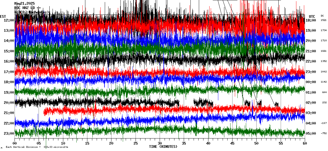Select the DC offset value -752
Image resolution: width=328 pixels, height=151 pixels.
coord(324,134)
